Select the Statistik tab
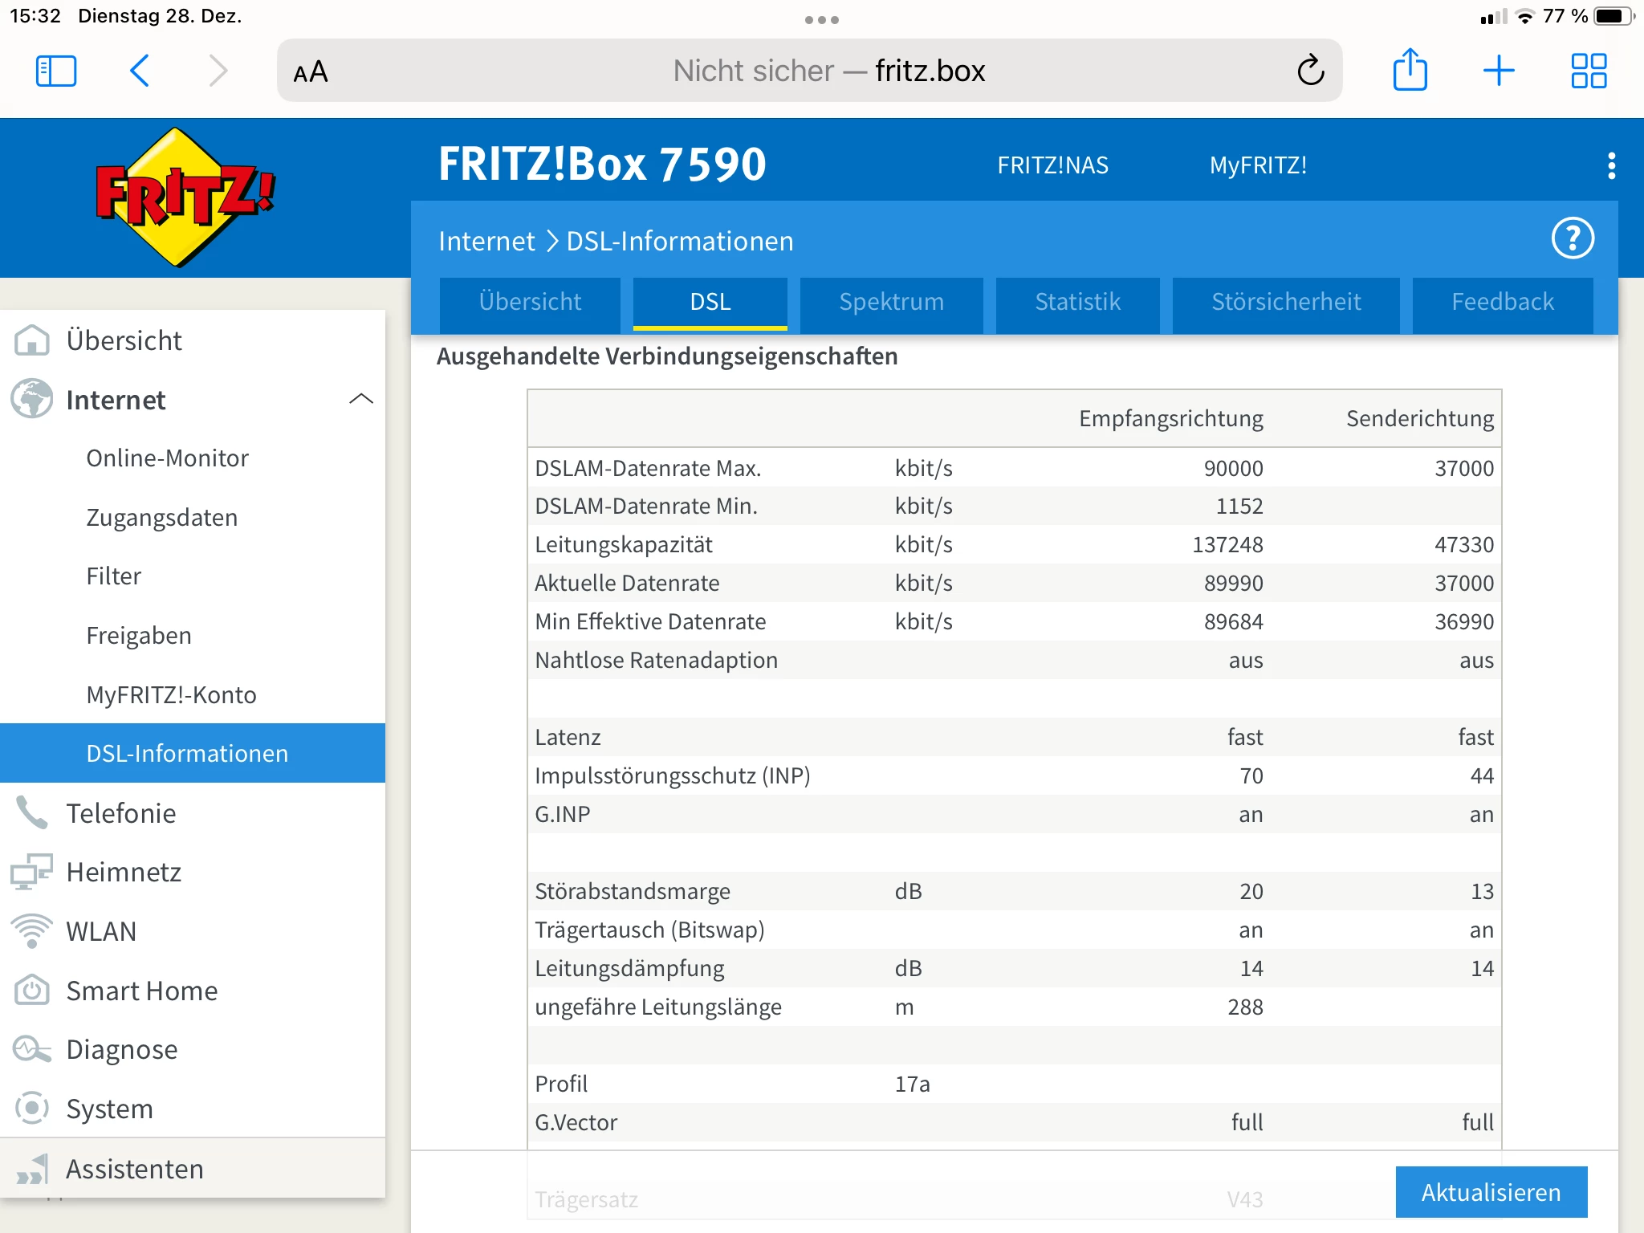The image size is (1644, 1233). (x=1077, y=302)
